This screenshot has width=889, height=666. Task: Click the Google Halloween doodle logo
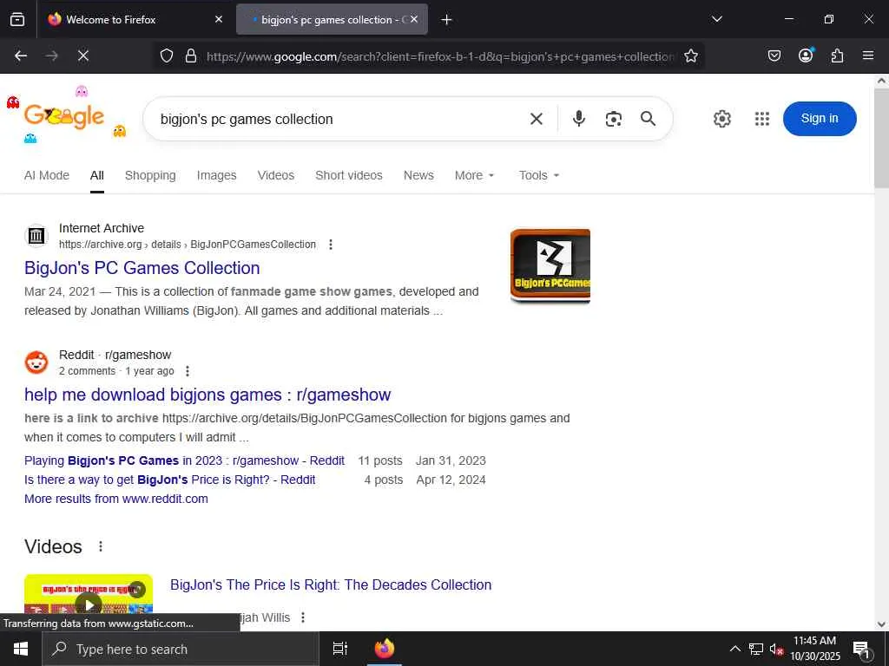coord(66,115)
